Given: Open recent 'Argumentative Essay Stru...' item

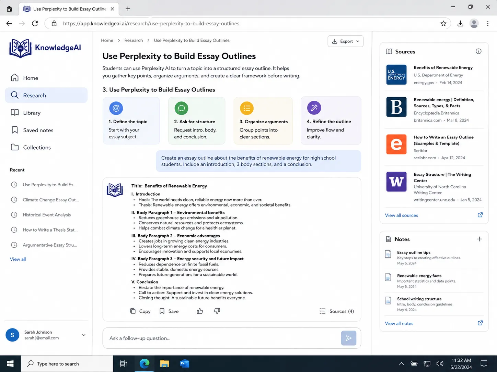Looking at the screenshot, I should click(44, 245).
